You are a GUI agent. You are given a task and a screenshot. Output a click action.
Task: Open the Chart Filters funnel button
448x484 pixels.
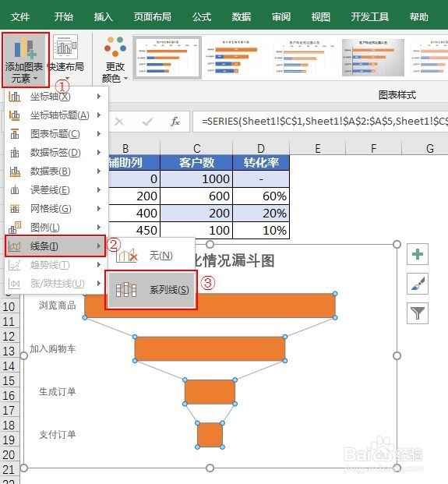tap(418, 313)
